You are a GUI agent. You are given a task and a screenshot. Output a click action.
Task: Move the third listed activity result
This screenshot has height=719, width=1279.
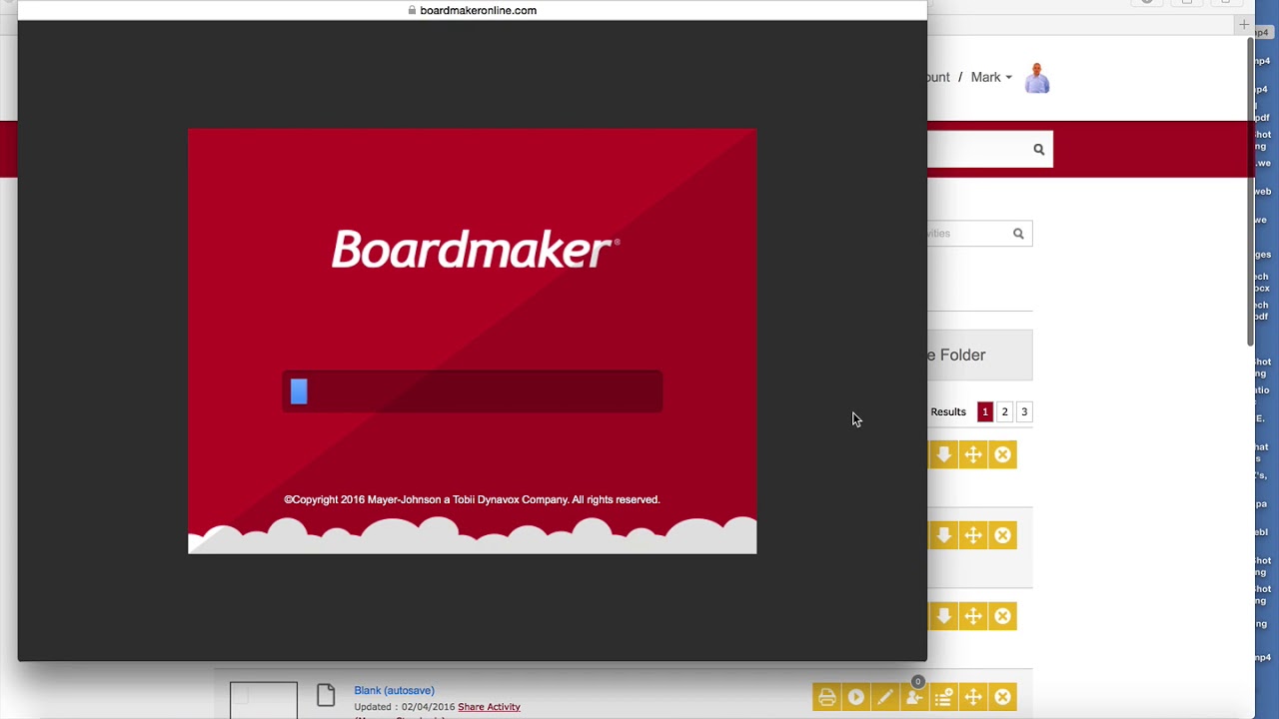click(973, 616)
